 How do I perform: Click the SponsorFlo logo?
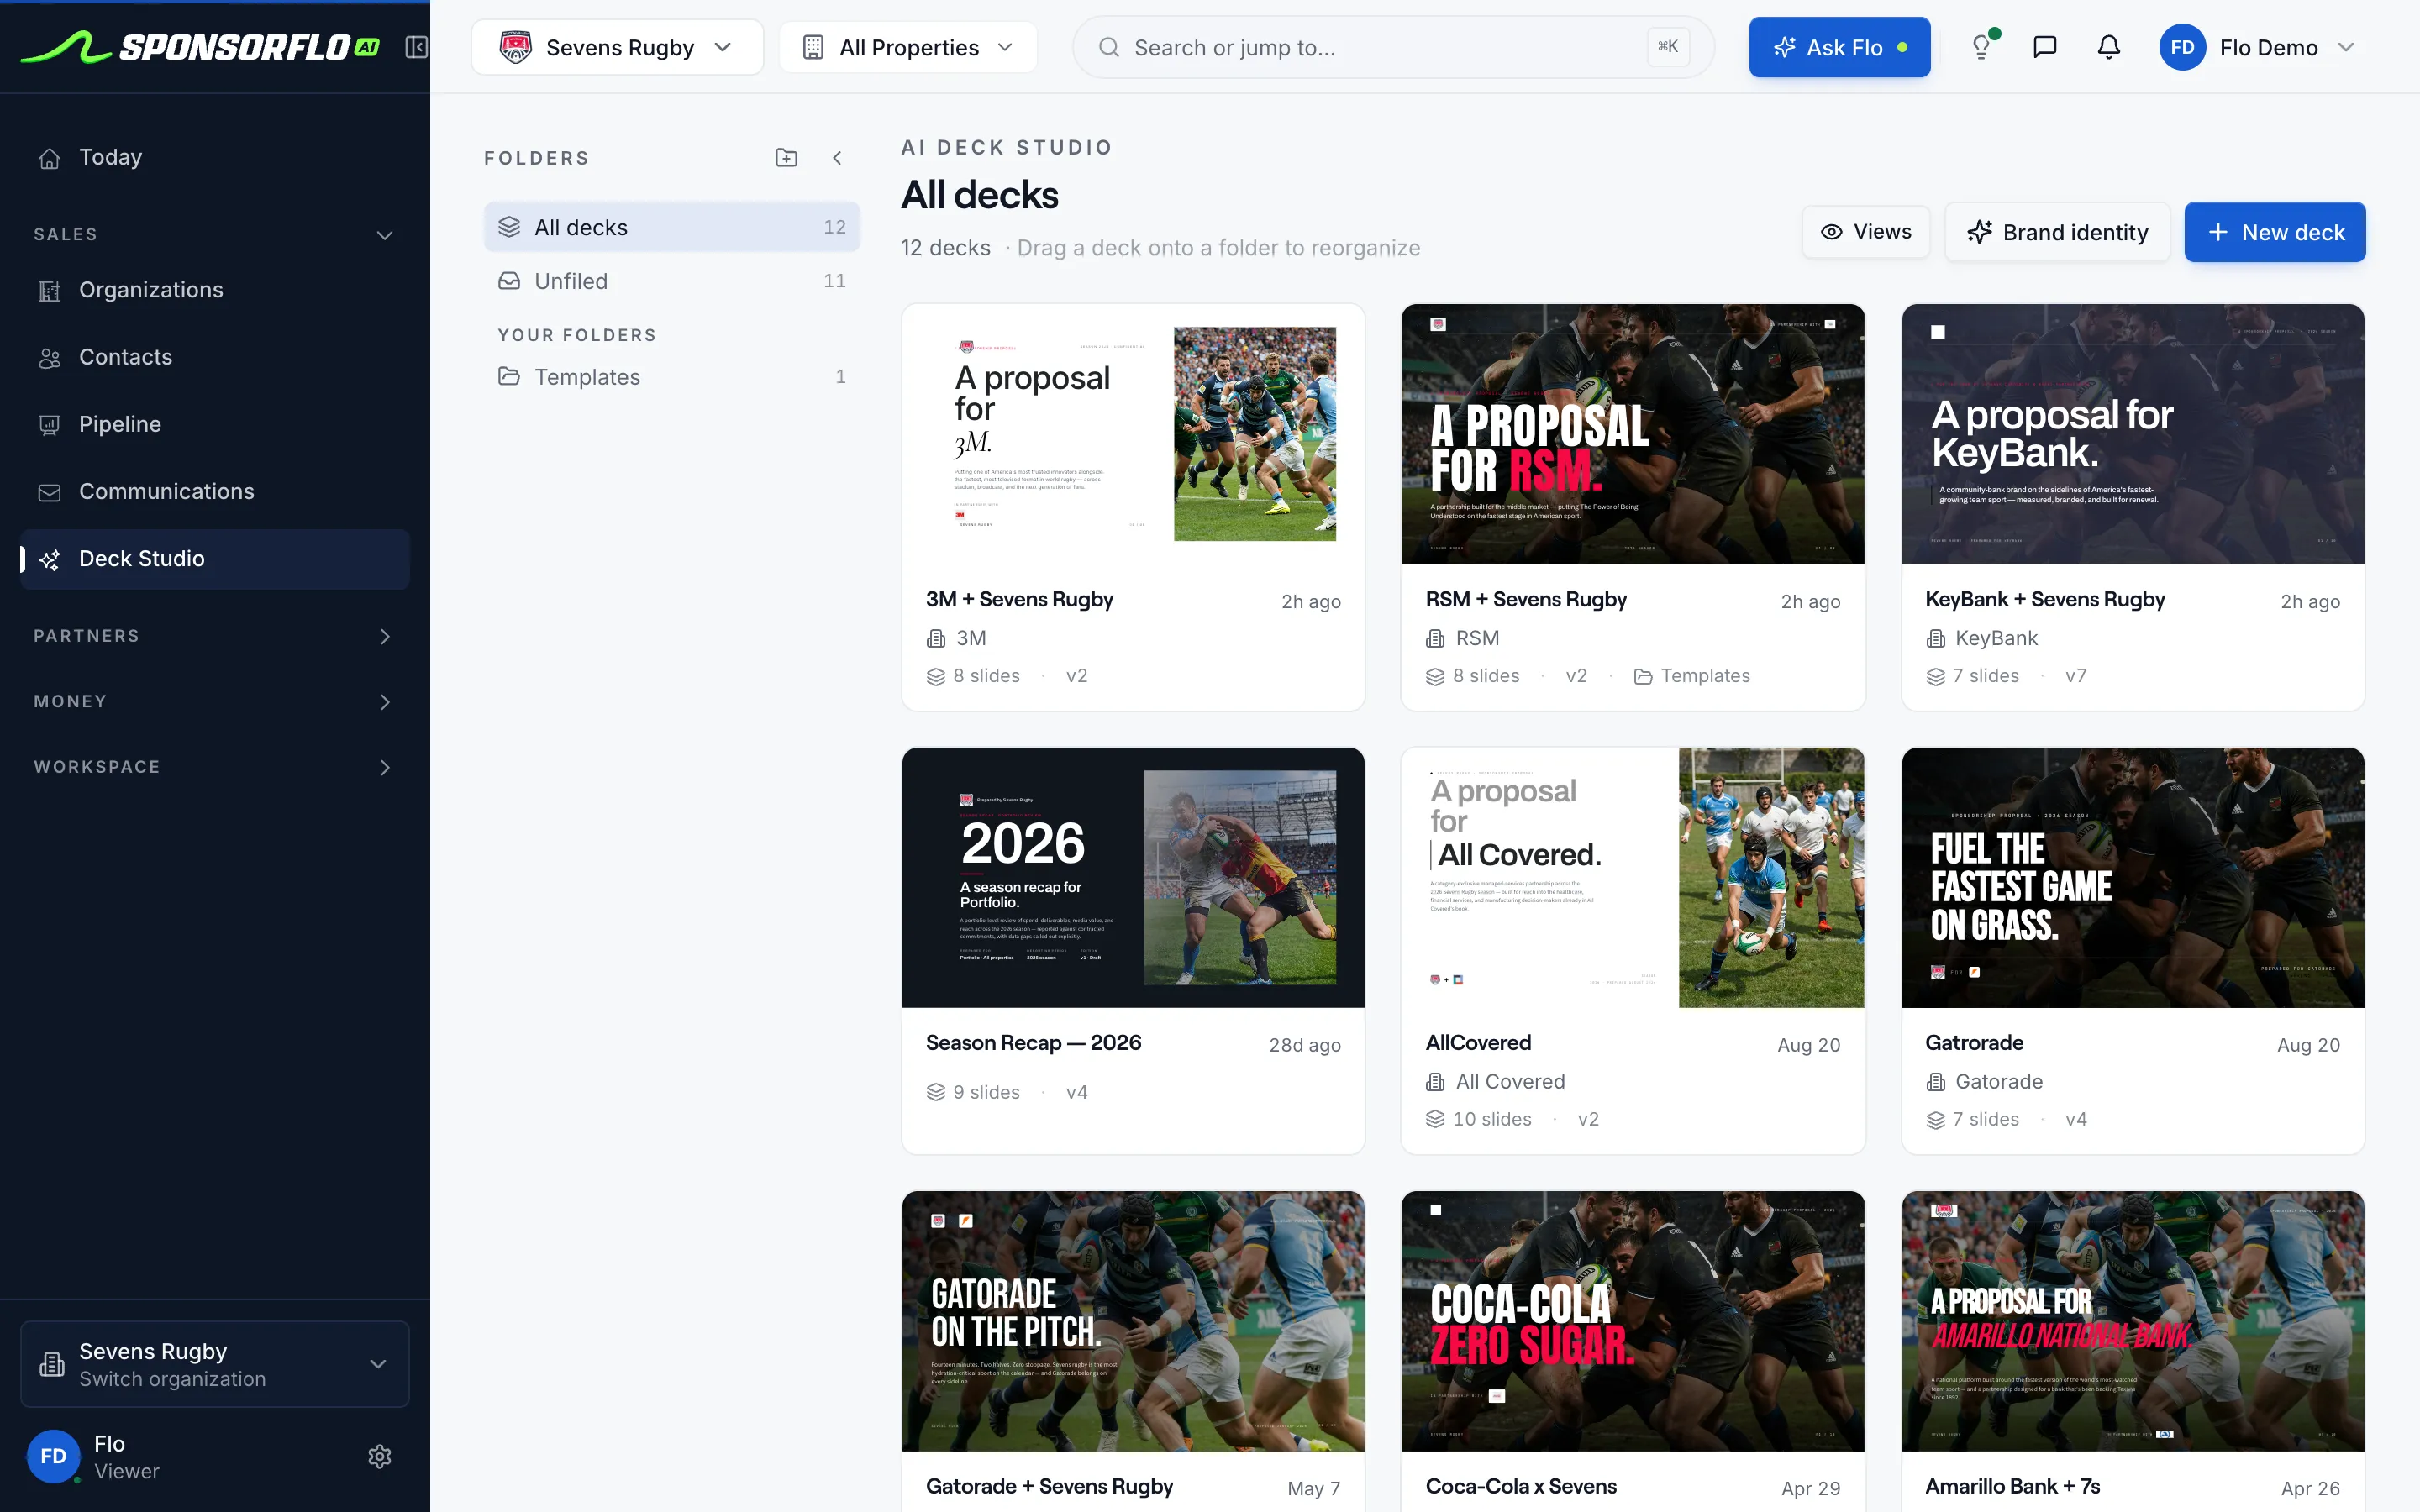200,47
